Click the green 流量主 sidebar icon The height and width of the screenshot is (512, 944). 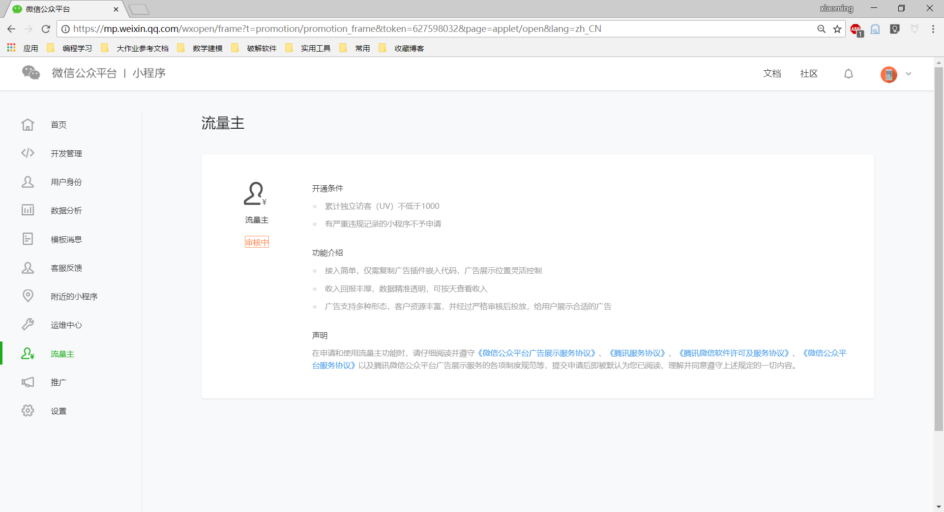28,354
